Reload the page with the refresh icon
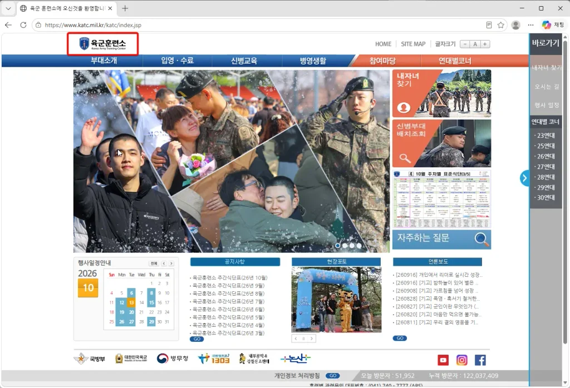This screenshot has height=388, width=570. 23,25
